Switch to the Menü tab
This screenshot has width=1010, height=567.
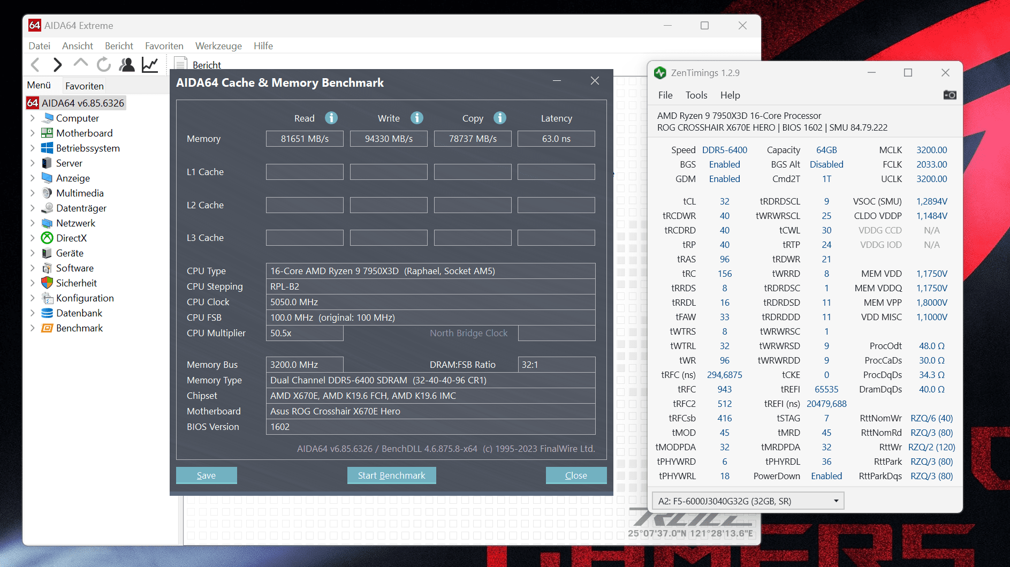[x=39, y=85]
